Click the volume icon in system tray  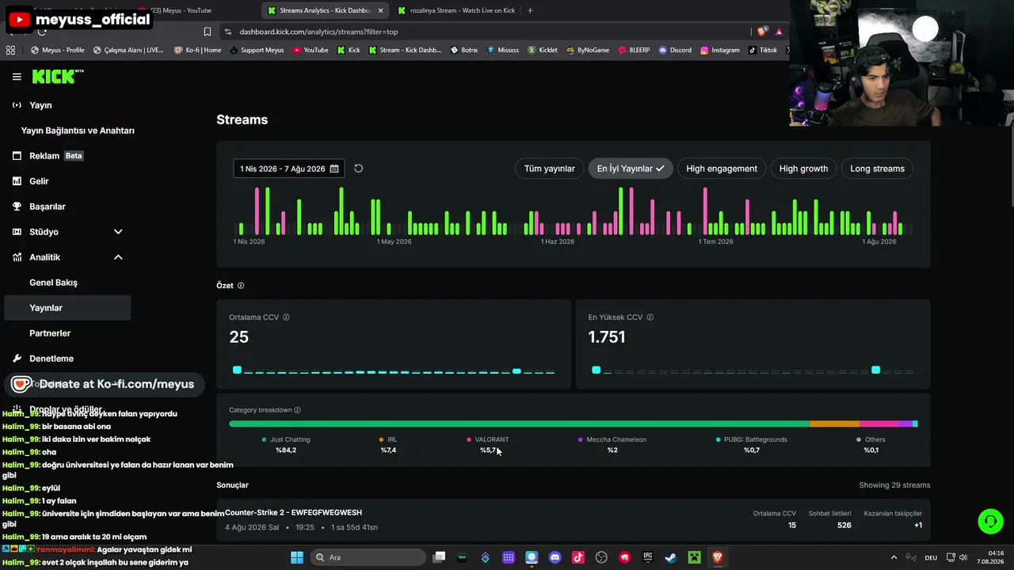tap(963, 557)
